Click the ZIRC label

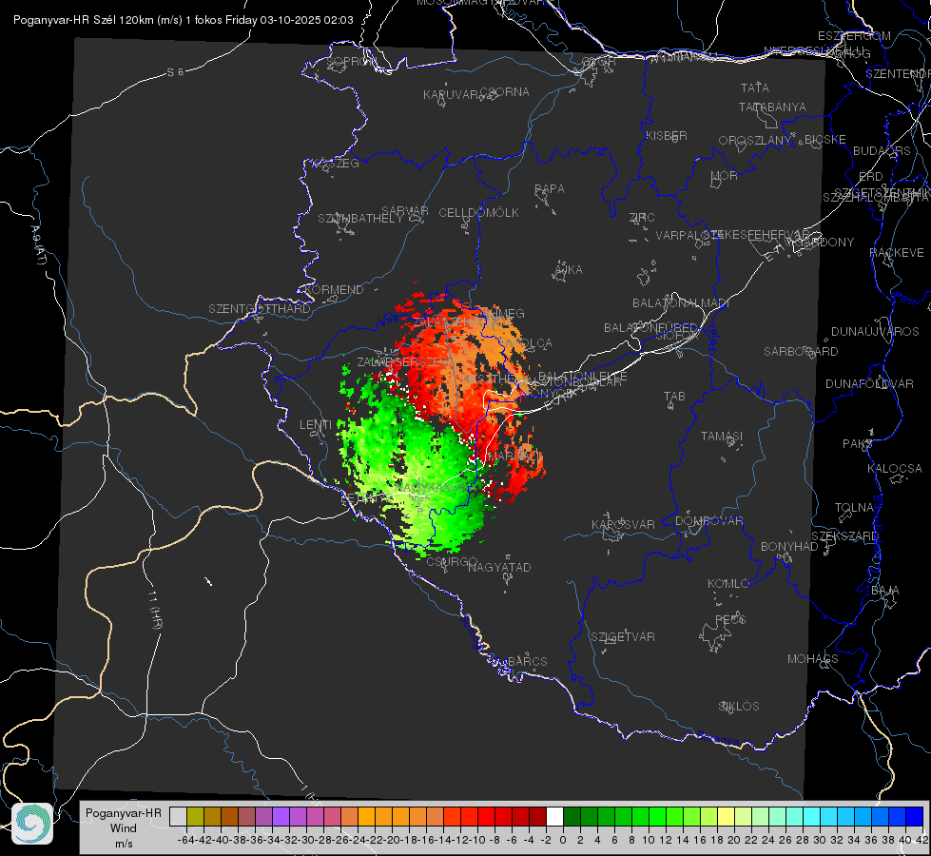642,218
